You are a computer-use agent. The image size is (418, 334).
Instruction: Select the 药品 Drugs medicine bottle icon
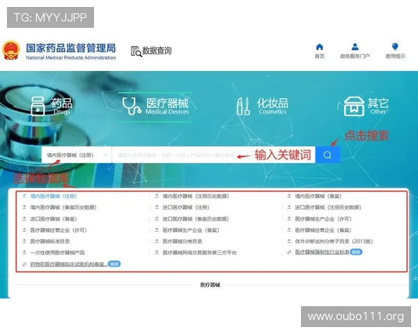click(38, 106)
